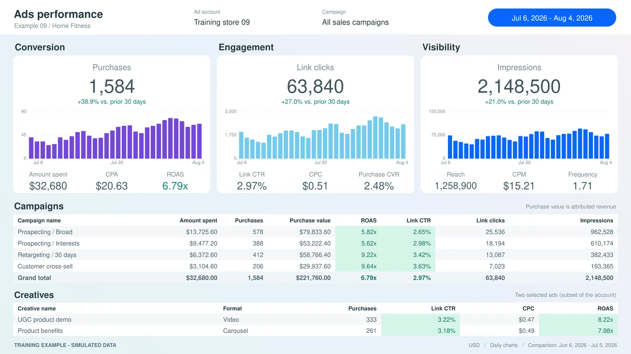
Task: Click the CPA value $20.63
Action: [111, 186]
